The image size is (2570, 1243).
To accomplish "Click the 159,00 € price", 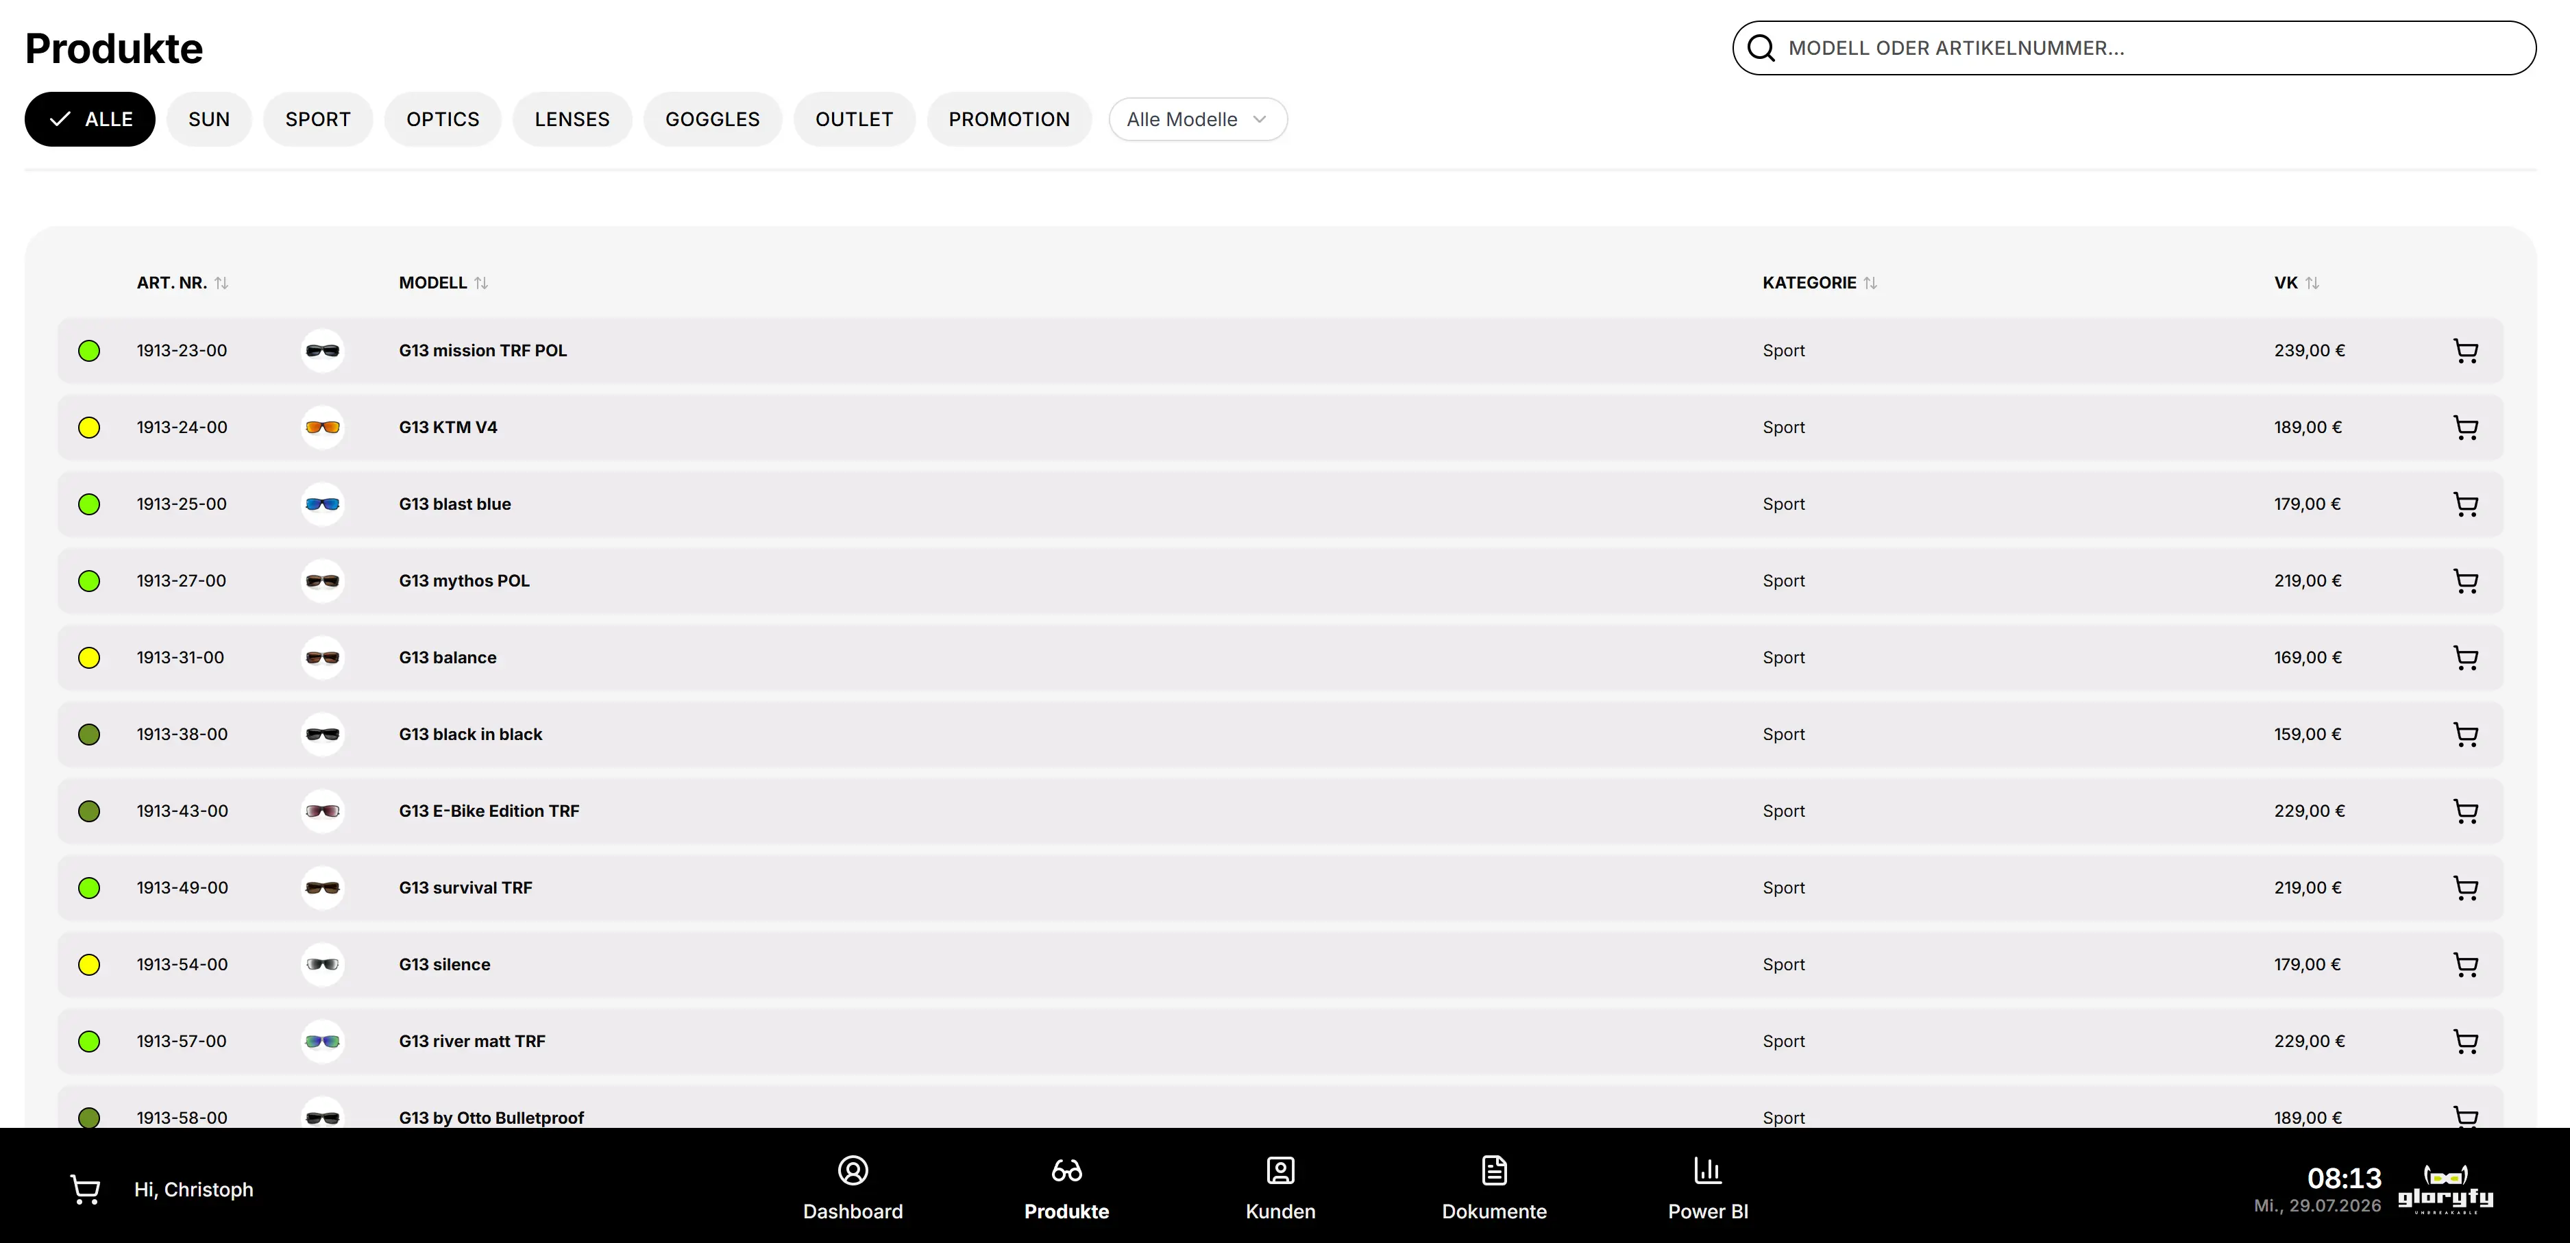I will point(2308,735).
